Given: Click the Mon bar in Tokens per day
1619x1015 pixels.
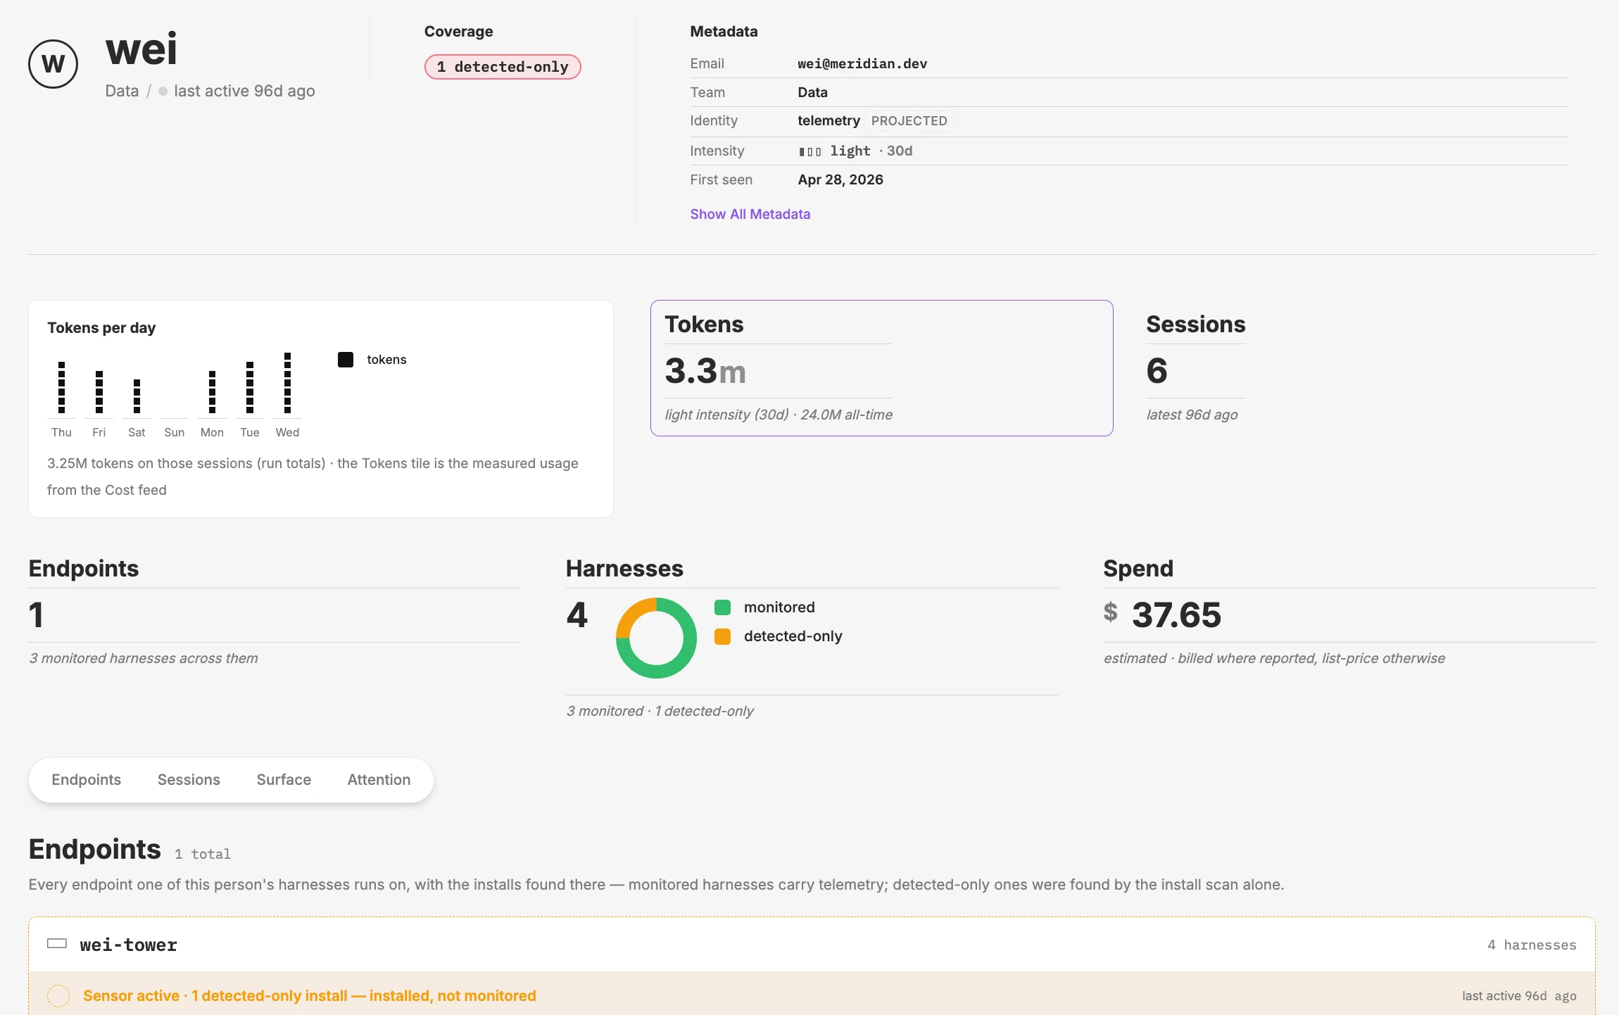Looking at the screenshot, I should click(x=212, y=392).
